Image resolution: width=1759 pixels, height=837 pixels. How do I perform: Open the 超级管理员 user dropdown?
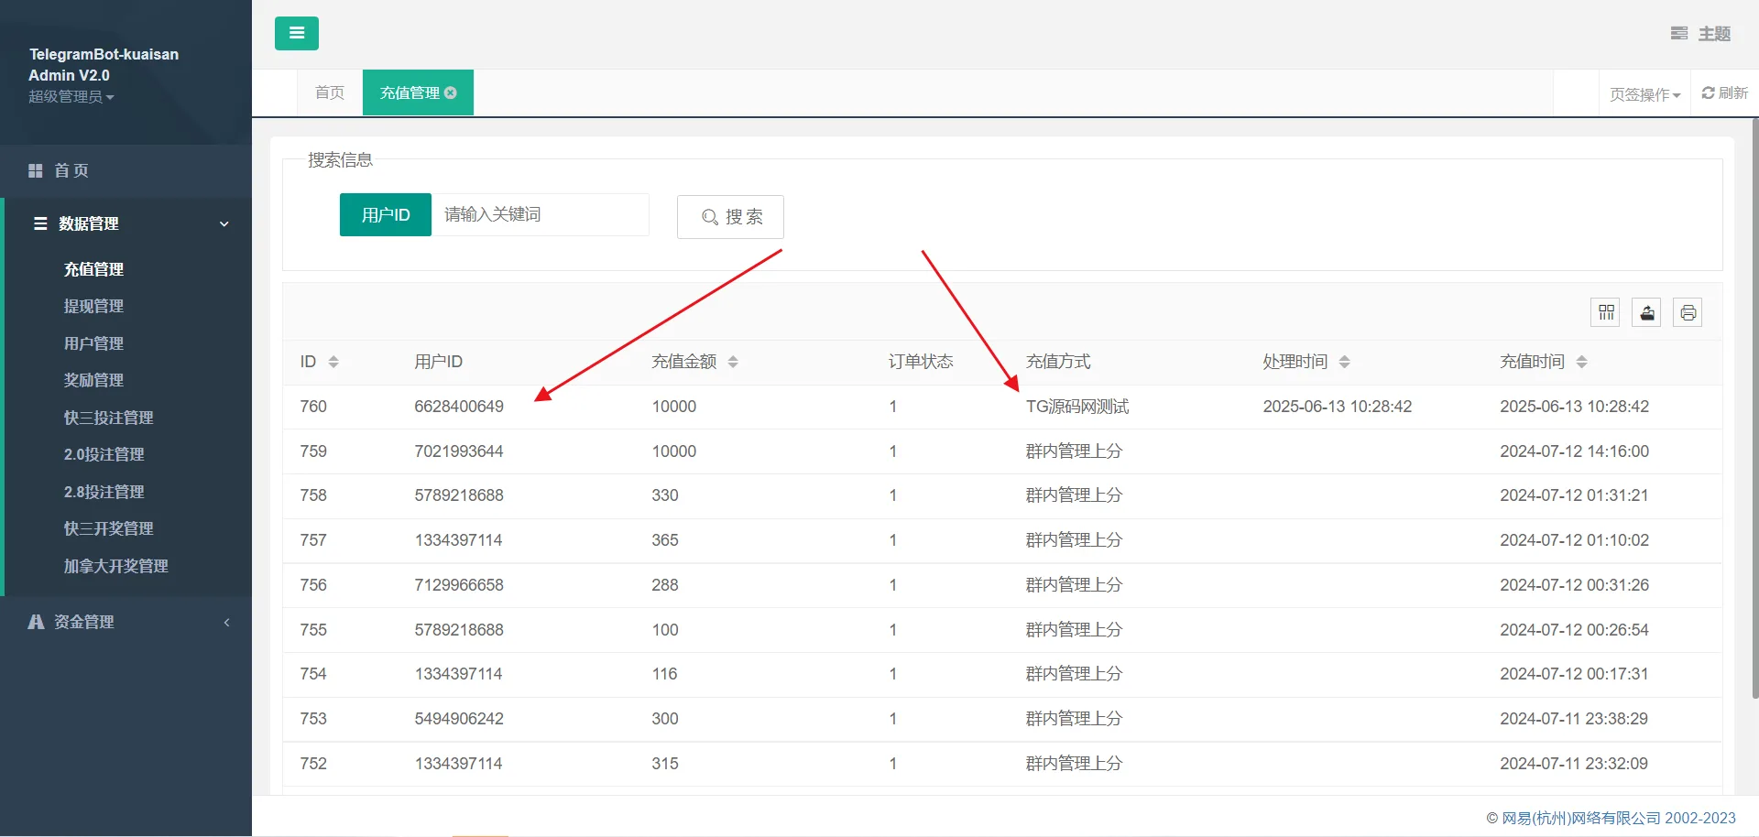[x=71, y=97]
